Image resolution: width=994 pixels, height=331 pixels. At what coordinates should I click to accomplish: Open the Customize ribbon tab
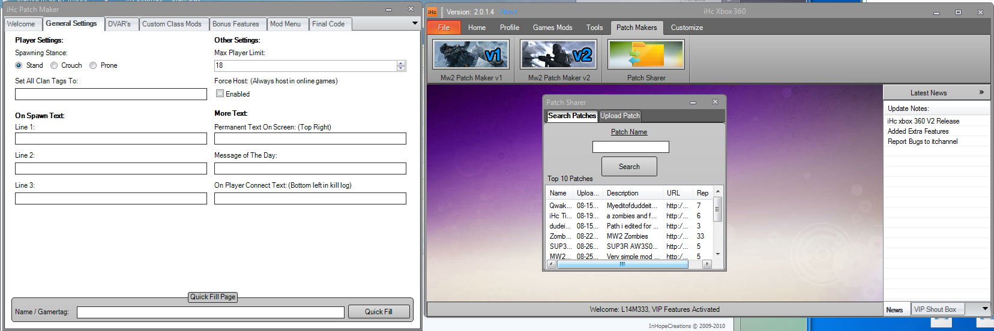coord(687,28)
